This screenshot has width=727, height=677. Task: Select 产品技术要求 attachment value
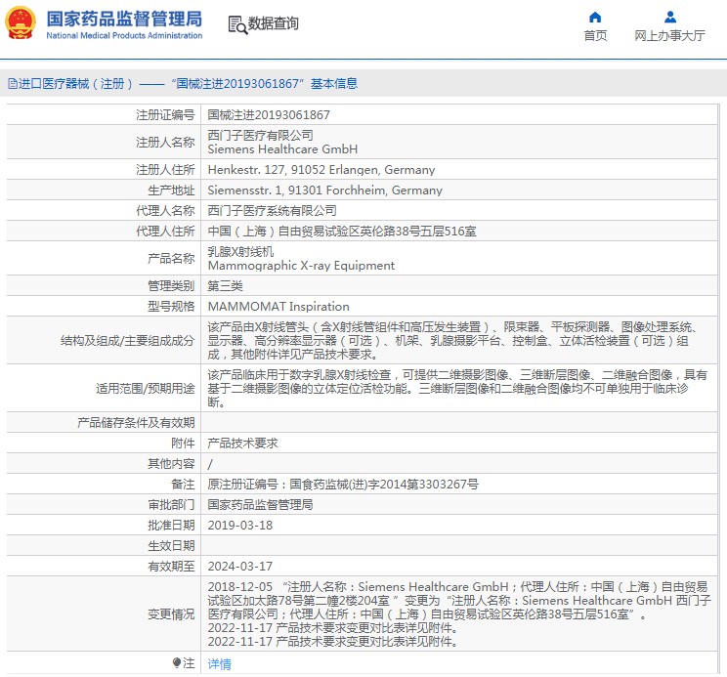pyautogui.click(x=243, y=444)
